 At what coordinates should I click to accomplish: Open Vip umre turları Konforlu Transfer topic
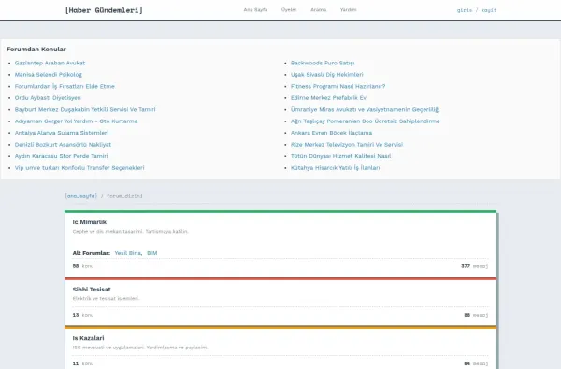(x=79, y=168)
